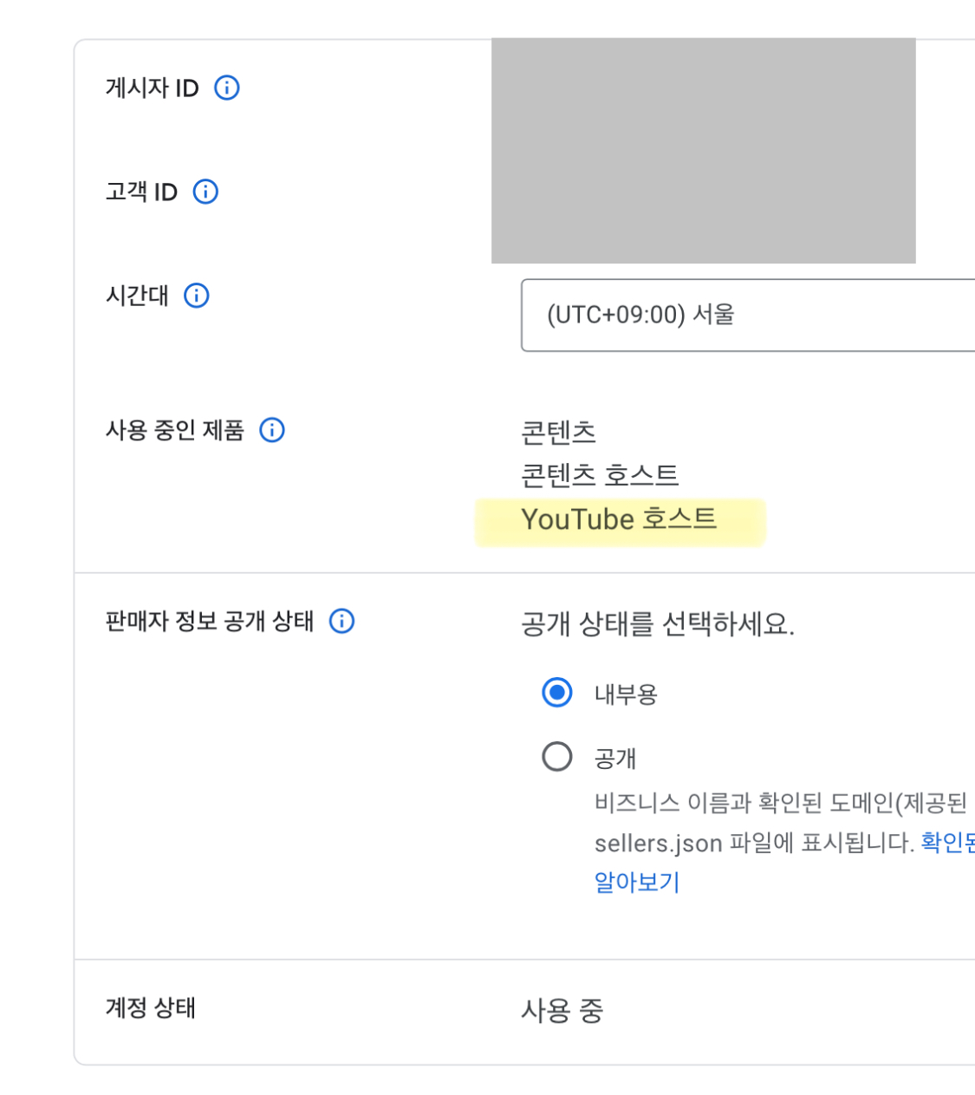
Task: Click the 공개 상태를 선택하세요. heading
Action: click(658, 623)
